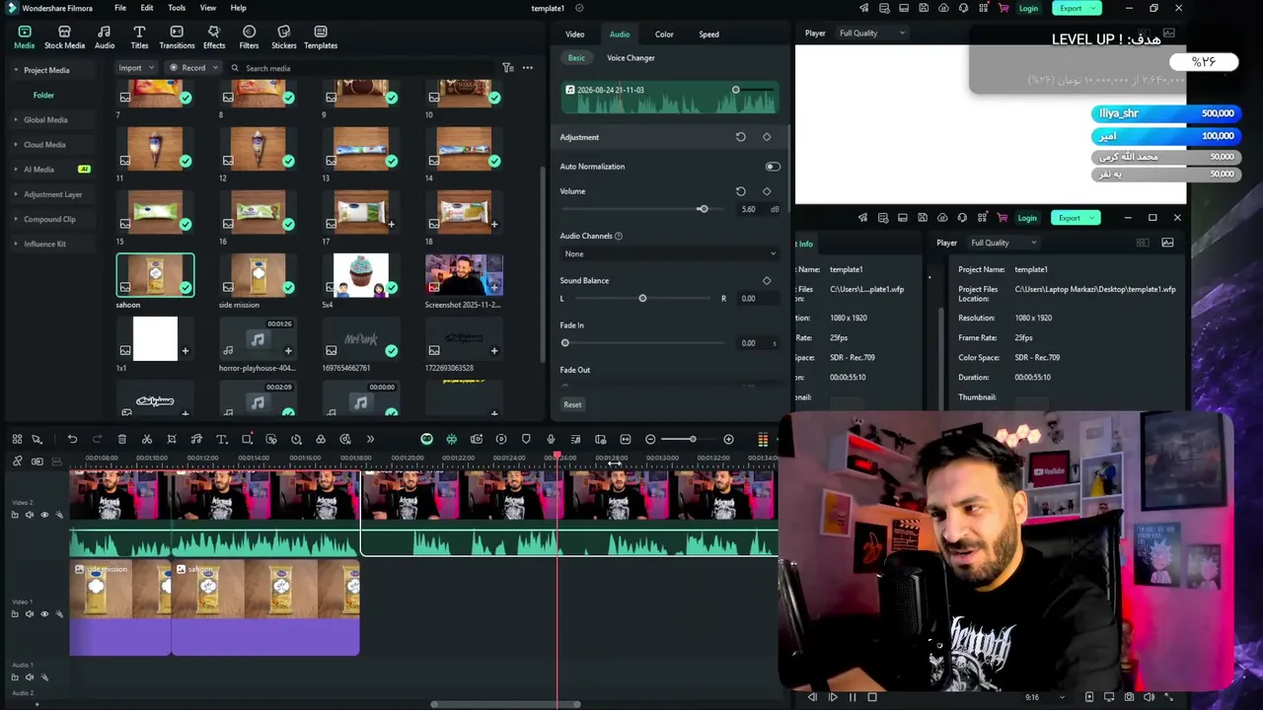
Task: Open the View menu
Action: (208, 8)
